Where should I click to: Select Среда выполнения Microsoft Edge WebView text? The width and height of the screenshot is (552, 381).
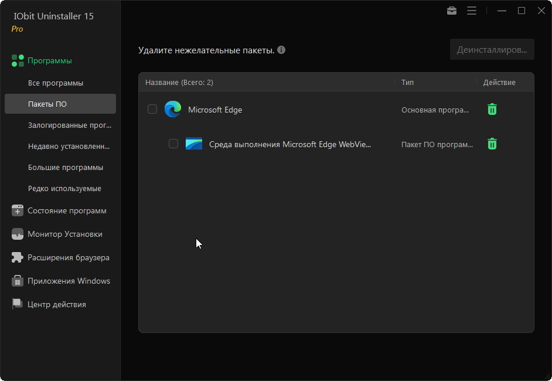tap(290, 144)
